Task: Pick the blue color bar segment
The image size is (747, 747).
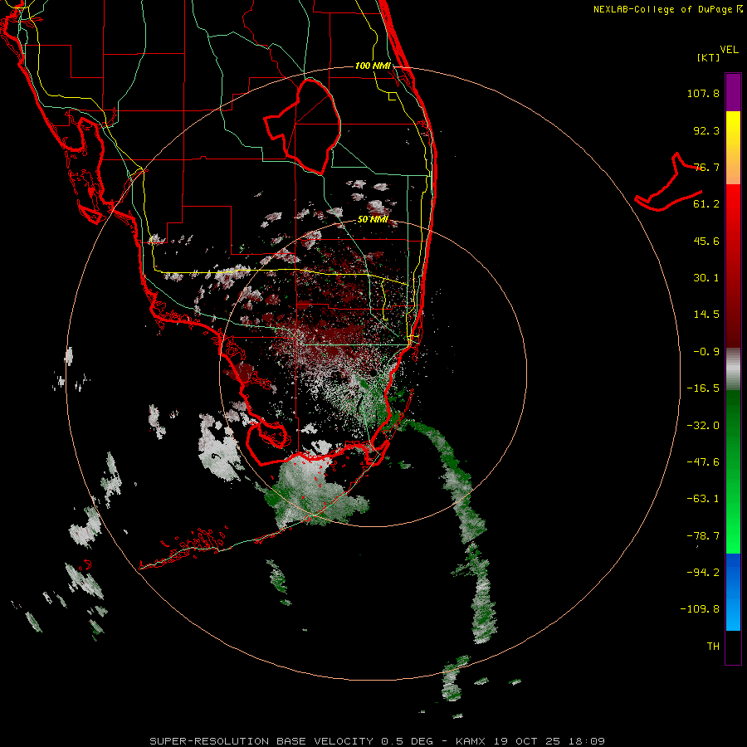Action: [733, 592]
